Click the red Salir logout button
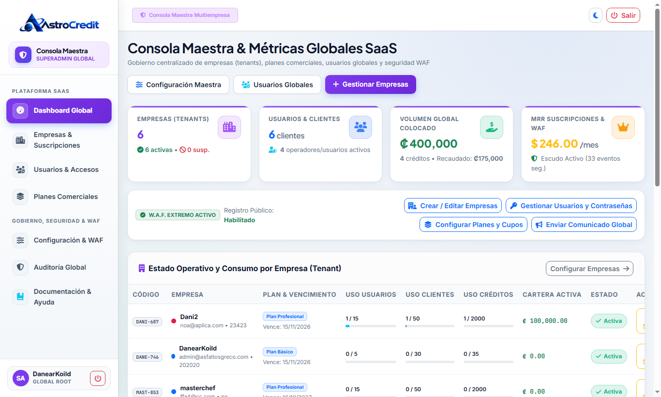The width and height of the screenshot is (661, 397). tap(623, 15)
